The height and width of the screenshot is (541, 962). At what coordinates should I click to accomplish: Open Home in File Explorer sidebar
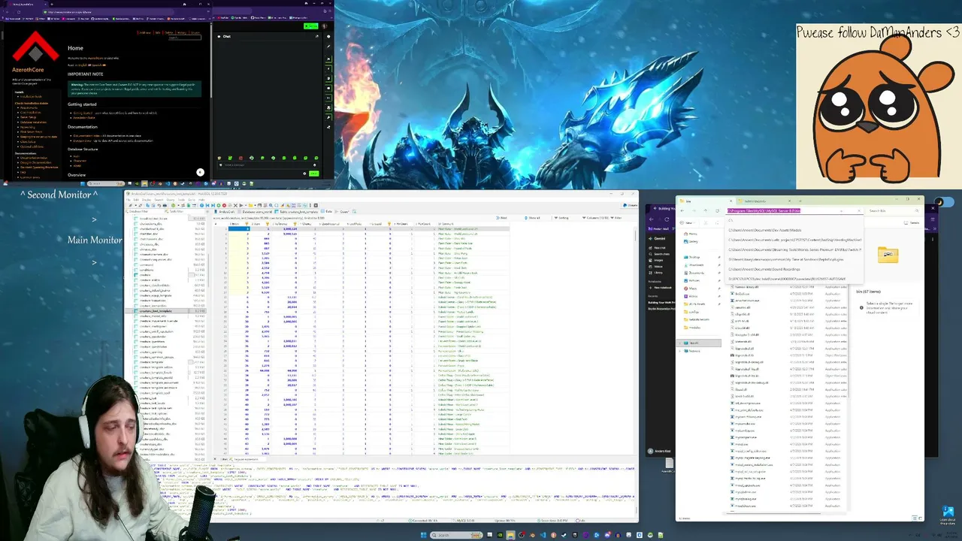688,234
